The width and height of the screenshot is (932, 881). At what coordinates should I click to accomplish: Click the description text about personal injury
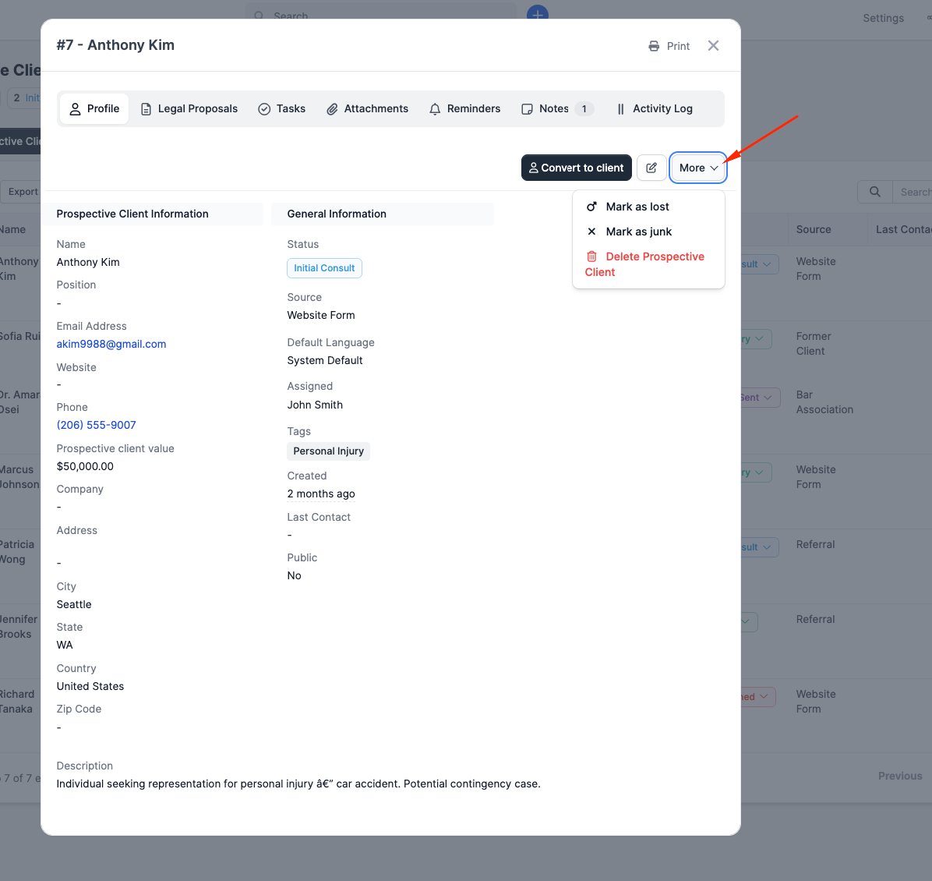[x=298, y=784]
